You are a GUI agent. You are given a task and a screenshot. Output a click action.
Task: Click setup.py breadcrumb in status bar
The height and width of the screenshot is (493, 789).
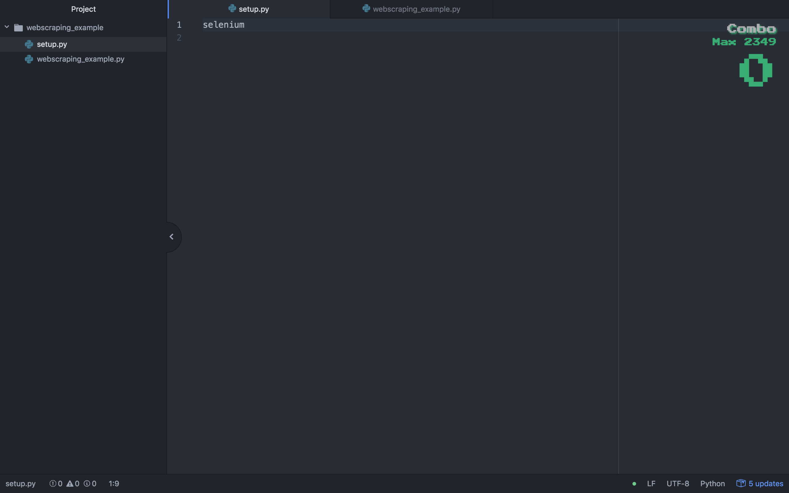(21, 483)
